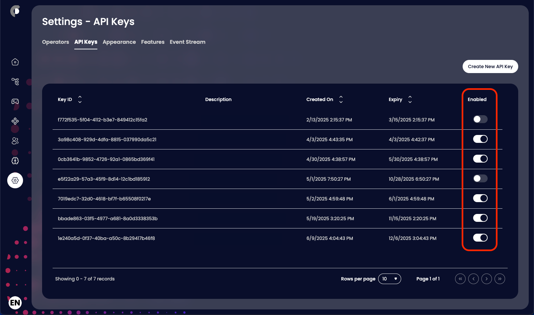Screen dimensions: 534x315
Task: Disable the API key ending in b46f8
Action: [x=480, y=238]
